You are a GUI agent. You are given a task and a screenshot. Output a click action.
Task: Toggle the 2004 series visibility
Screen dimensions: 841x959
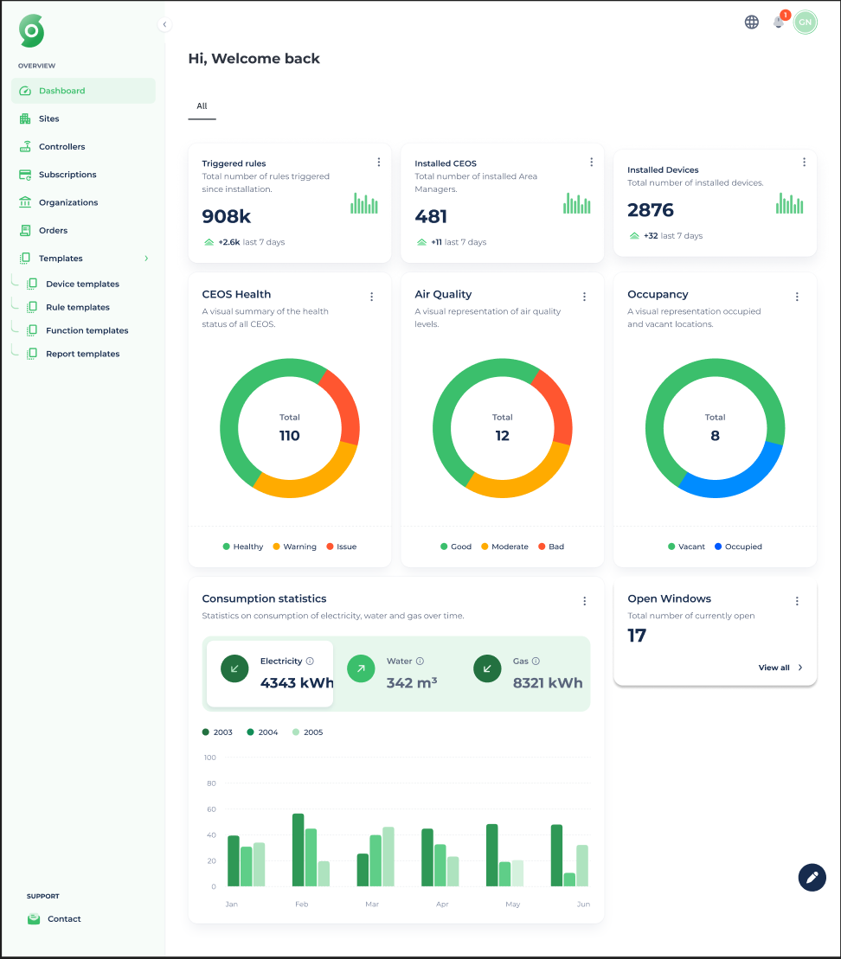pyautogui.click(x=262, y=732)
